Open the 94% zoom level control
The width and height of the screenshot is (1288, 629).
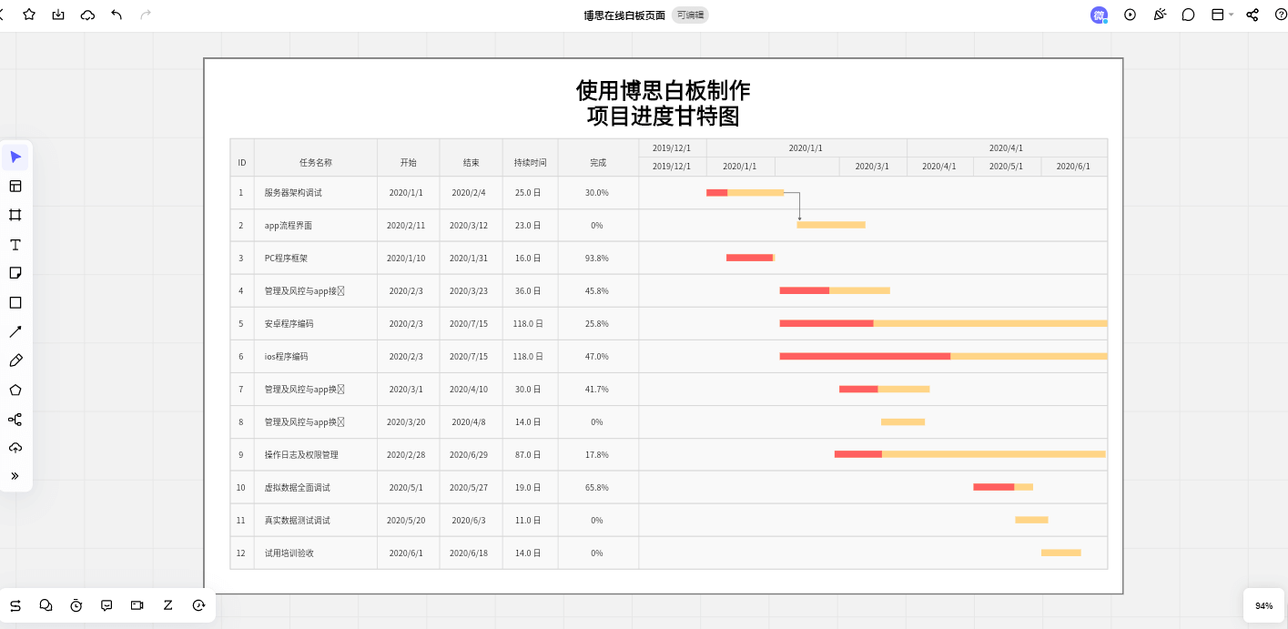coord(1263,605)
